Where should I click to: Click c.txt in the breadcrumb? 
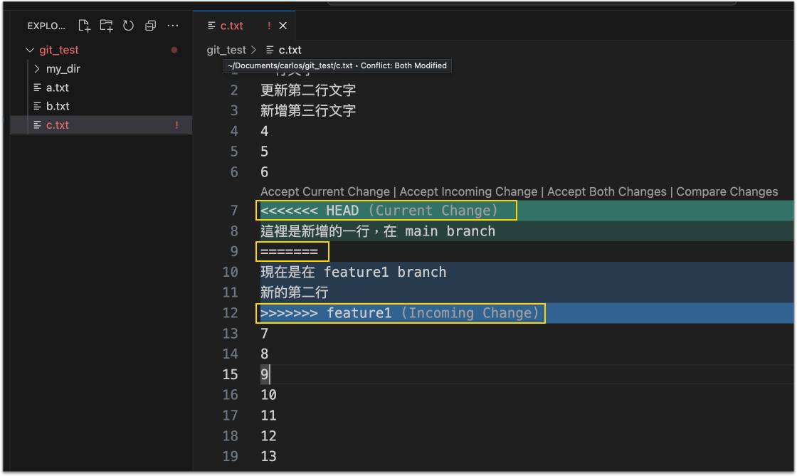click(x=290, y=50)
